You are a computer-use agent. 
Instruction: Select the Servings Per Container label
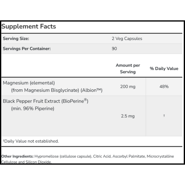pos(26,49)
